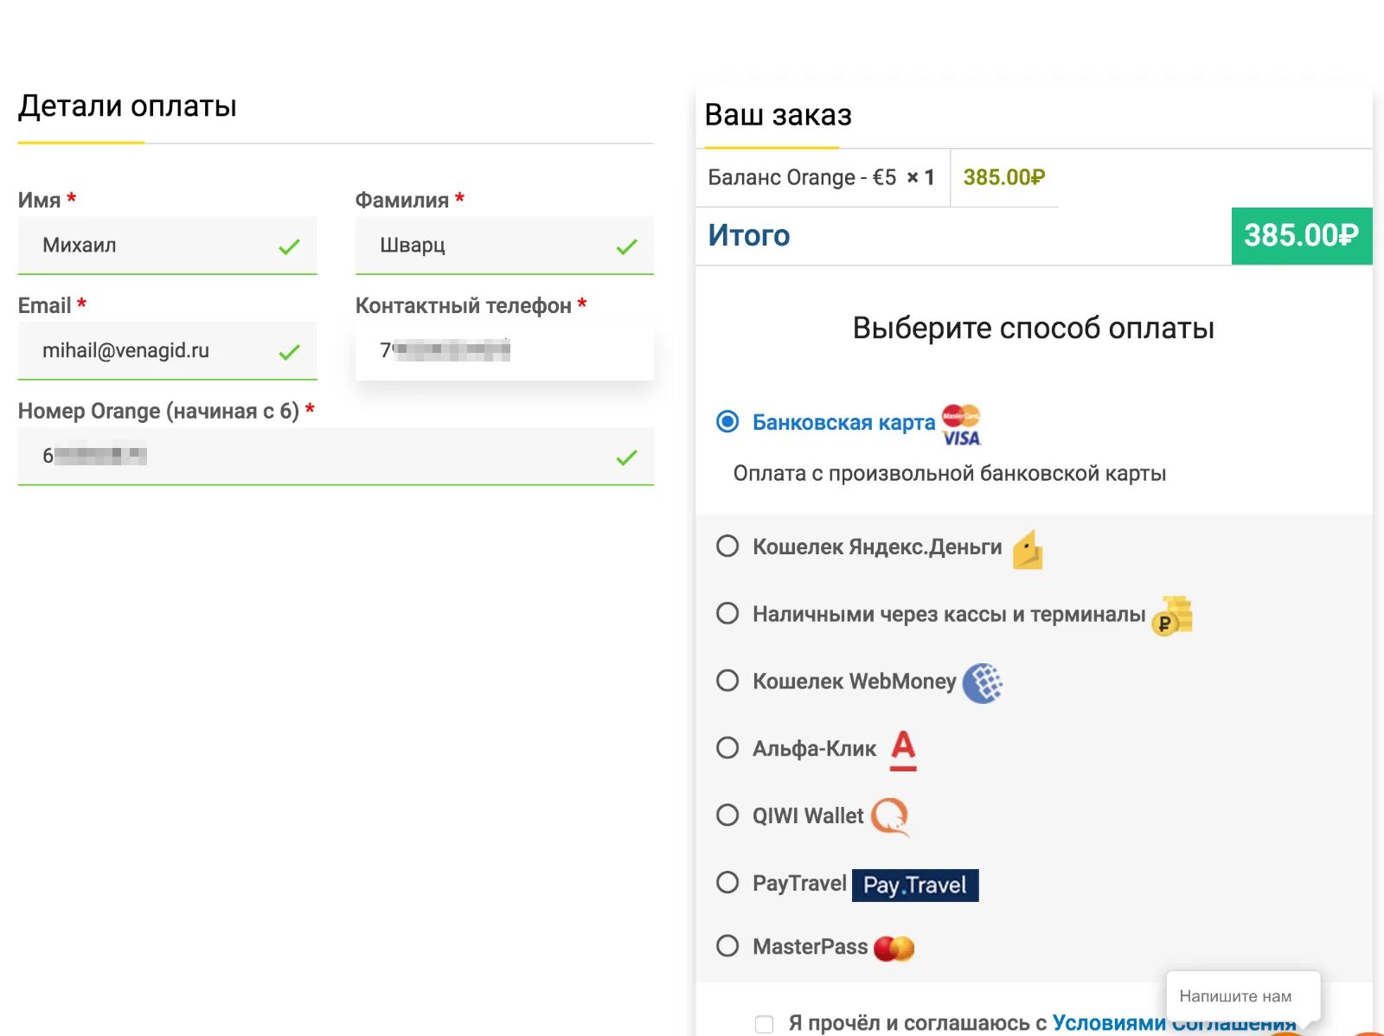The image size is (1384, 1036).
Task: Focus the Контактный телефон input field
Action: pyautogui.click(x=504, y=351)
